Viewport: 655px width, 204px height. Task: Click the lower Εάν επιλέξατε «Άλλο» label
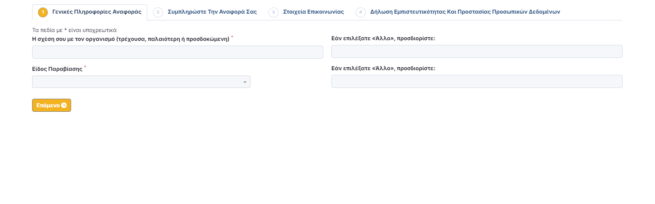(x=383, y=68)
